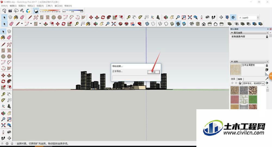Select the Pie tool in the left toolbar
272x147 pixels.
[x=9, y=68]
